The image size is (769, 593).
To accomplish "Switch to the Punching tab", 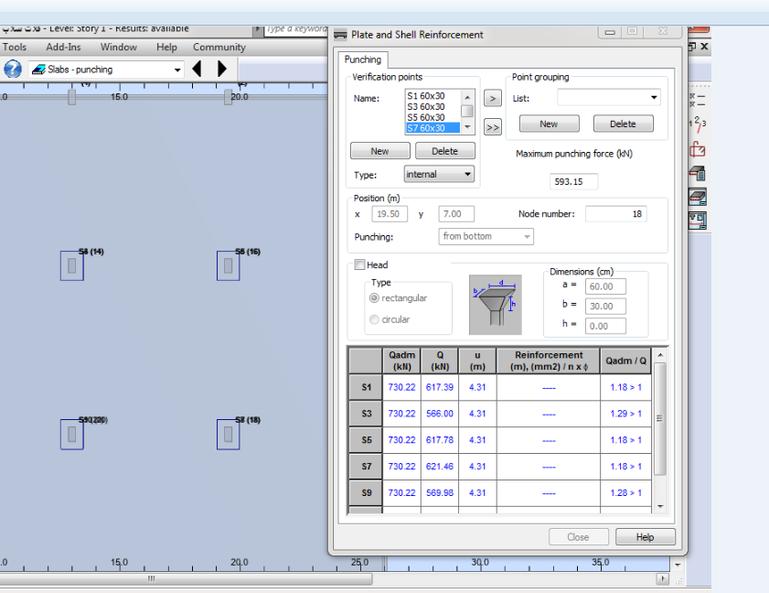I will tap(363, 59).
